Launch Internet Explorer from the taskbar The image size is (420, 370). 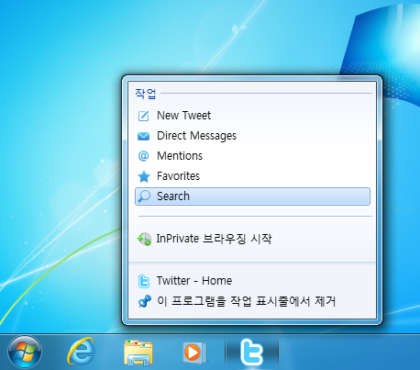pos(81,352)
